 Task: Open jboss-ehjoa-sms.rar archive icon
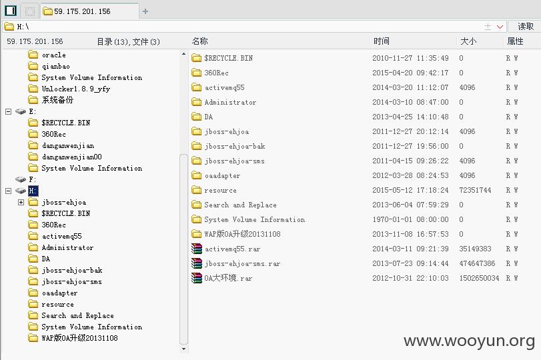tap(197, 263)
